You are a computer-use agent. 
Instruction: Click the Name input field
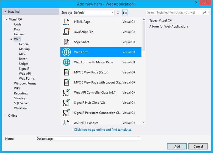(x=88, y=139)
